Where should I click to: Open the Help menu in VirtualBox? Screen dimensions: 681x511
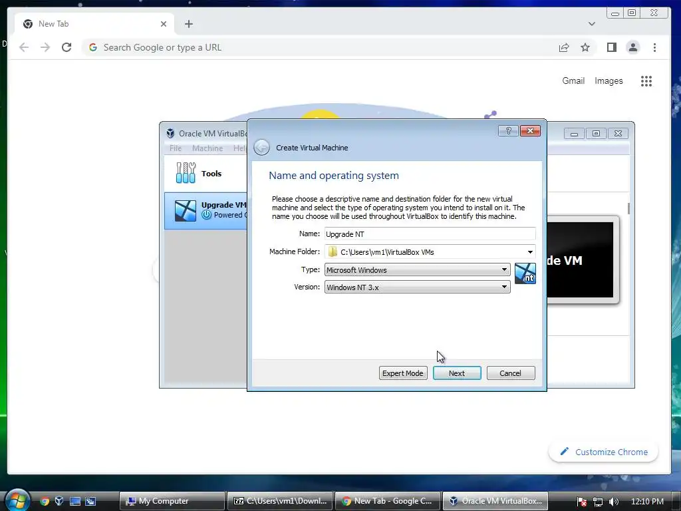239,148
